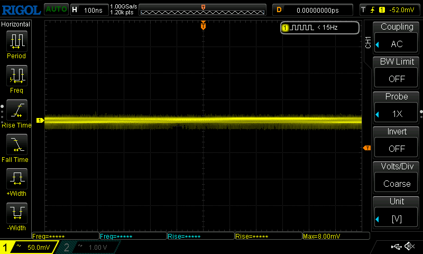Select the +Width measurement icon
423x254 pixels.
coord(17,179)
